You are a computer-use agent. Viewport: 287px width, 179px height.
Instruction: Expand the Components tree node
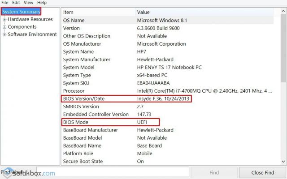4,27
